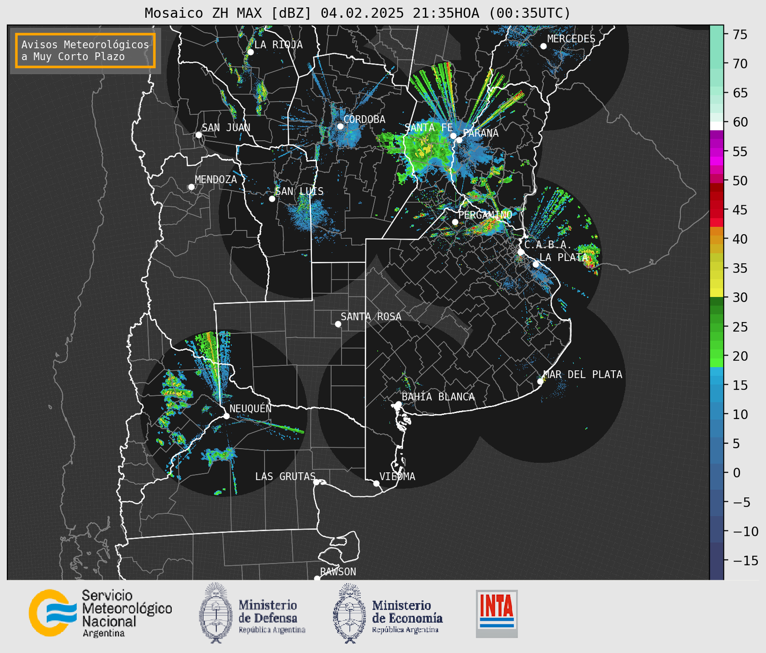Click the strong echo east of La Plata
Image resolution: width=766 pixels, height=653 pixels.
click(x=590, y=257)
